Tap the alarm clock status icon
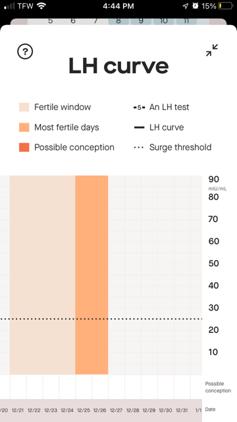The width and height of the screenshot is (237, 422). (196, 6)
